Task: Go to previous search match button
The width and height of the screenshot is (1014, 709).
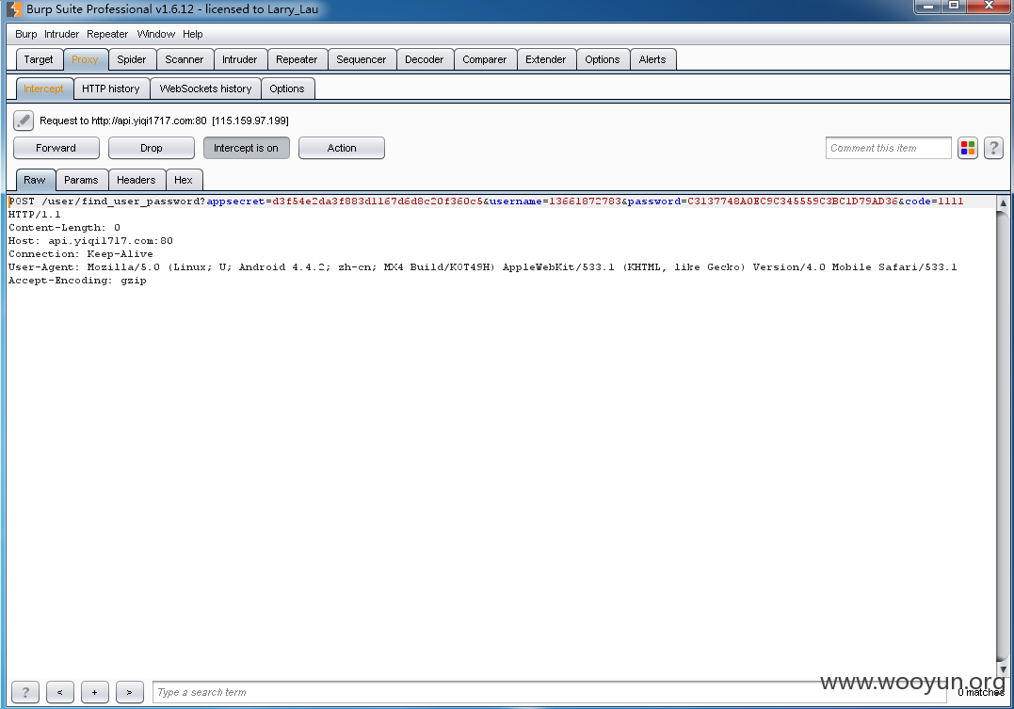Action: (x=59, y=692)
